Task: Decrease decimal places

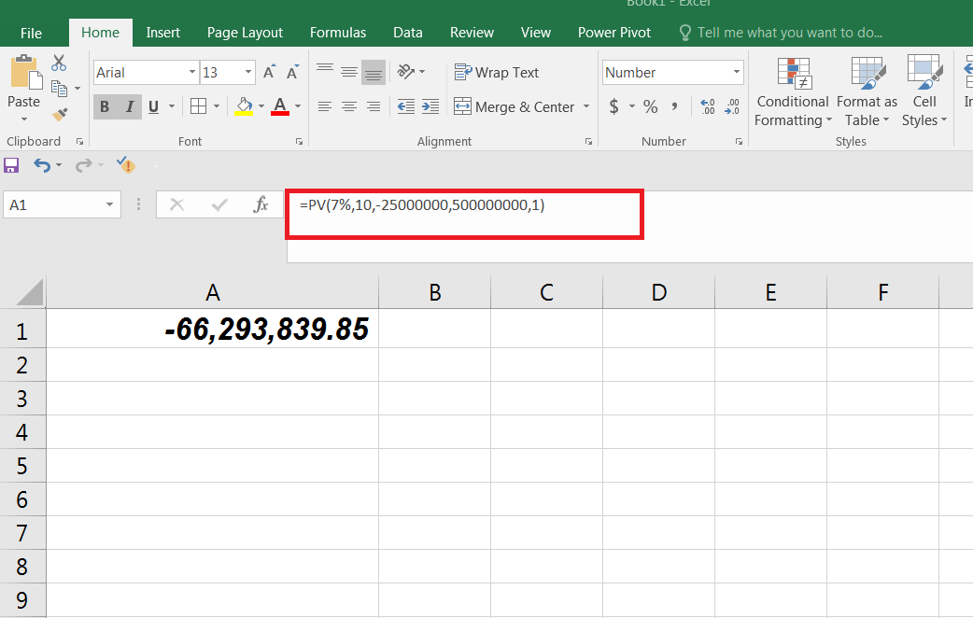Action: click(x=732, y=106)
